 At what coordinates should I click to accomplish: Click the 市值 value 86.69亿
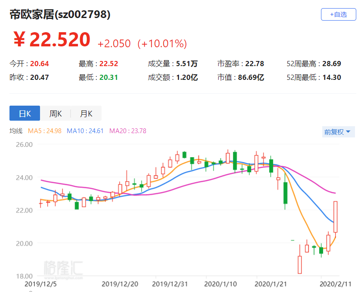251,77
